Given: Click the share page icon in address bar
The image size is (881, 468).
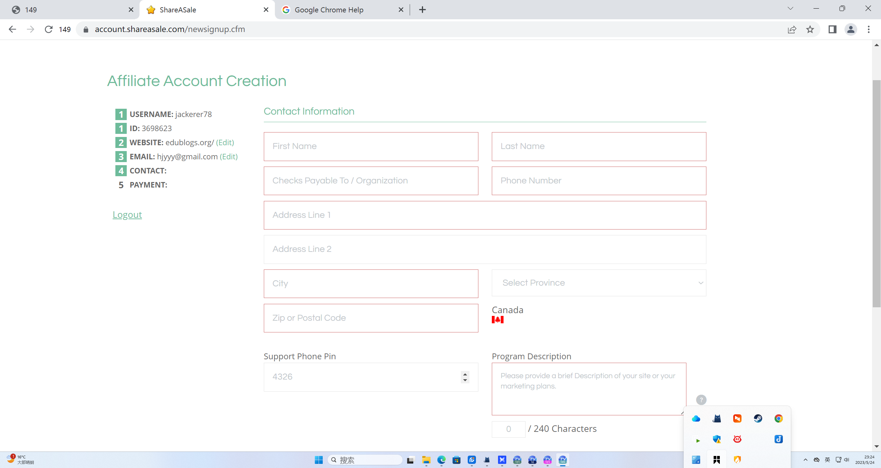Looking at the screenshot, I should (792, 29).
